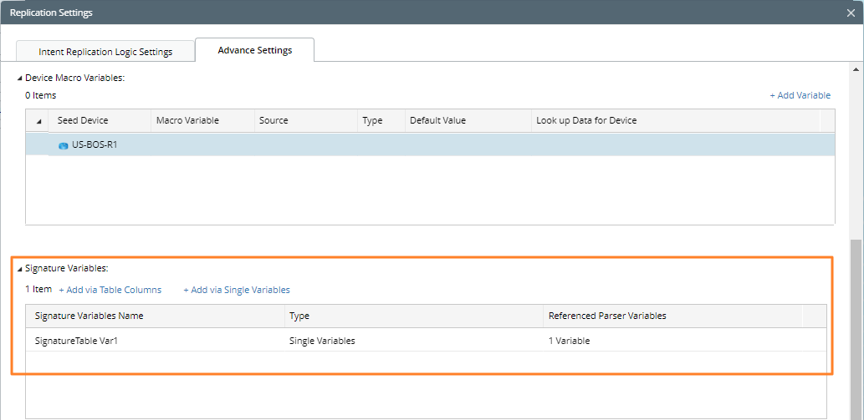Select the Advance Settings tab
Image resolution: width=864 pixels, height=420 pixels.
pos(254,50)
